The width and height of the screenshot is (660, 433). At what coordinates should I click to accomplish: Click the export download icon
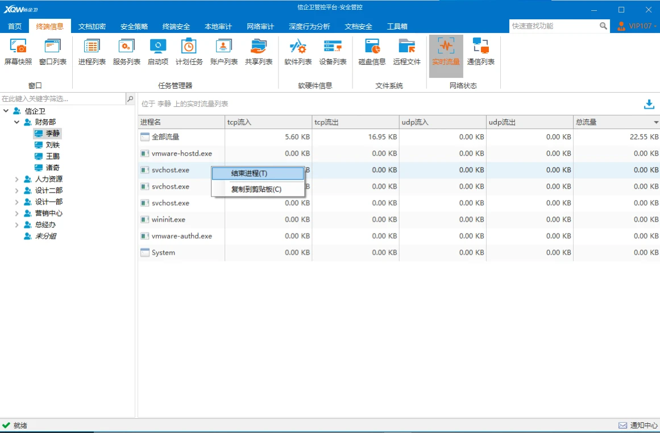649,104
